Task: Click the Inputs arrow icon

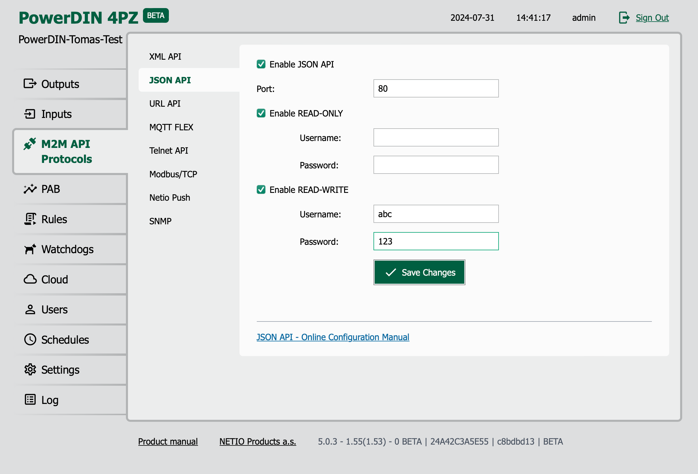Action: pos(30,114)
